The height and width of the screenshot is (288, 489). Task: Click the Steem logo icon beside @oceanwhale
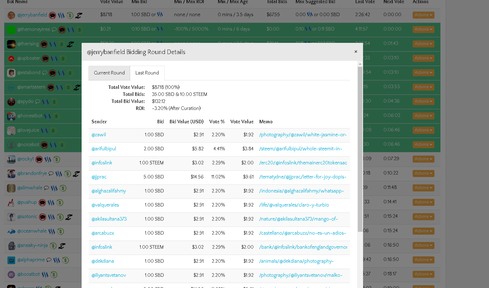click(52, 231)
